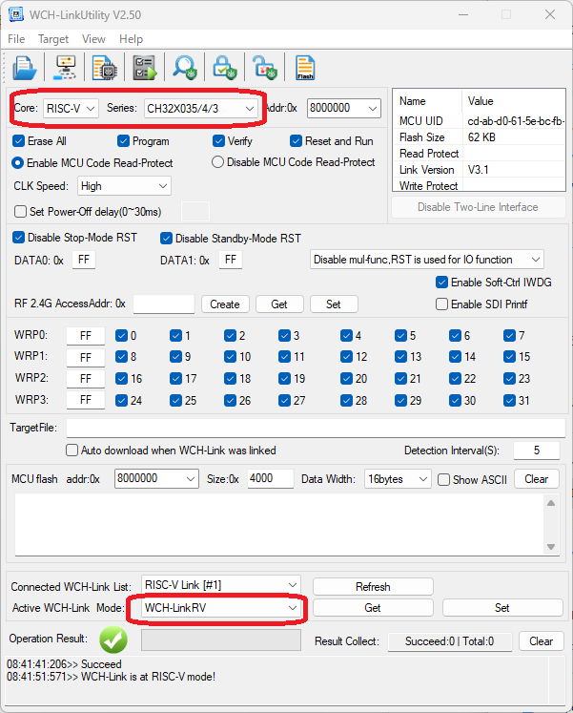This screenshot has width=573, height=713.
Task: Click the chip document toolbar icon
Action: pos(104,68)
